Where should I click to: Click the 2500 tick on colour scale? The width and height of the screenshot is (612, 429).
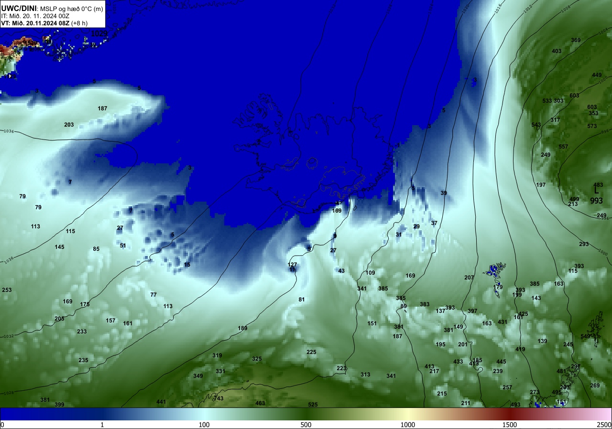(x=604, y=425)
